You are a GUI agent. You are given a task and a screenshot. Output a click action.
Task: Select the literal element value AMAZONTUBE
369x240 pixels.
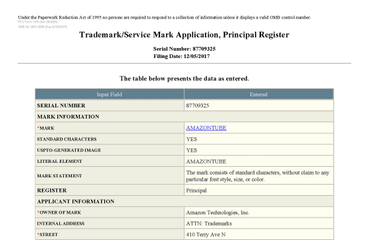coord(206,162)
